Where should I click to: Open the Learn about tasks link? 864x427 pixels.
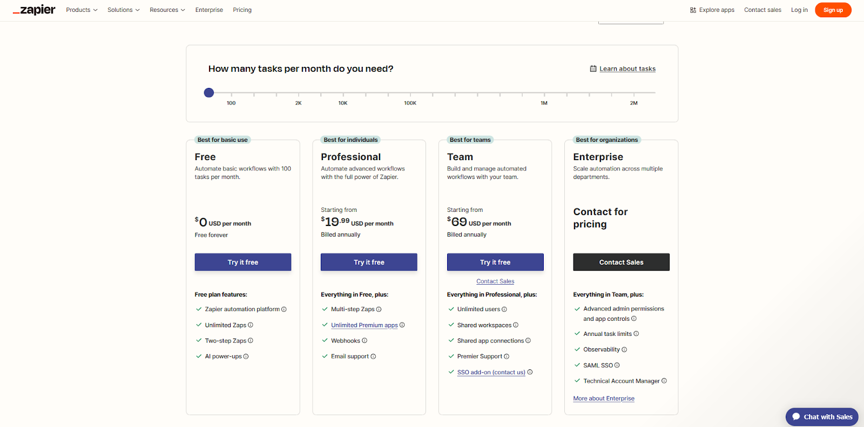coord(627,69)
